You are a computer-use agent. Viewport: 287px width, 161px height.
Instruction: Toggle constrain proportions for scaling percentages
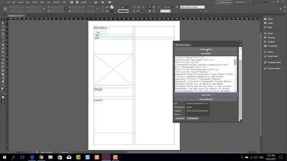[x=66, y=9]
